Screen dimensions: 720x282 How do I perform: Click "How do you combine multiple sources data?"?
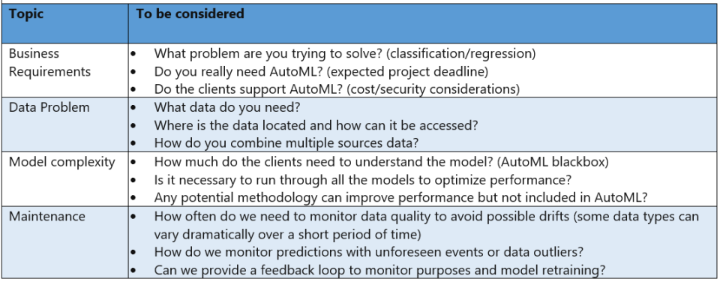pos(286,142)
